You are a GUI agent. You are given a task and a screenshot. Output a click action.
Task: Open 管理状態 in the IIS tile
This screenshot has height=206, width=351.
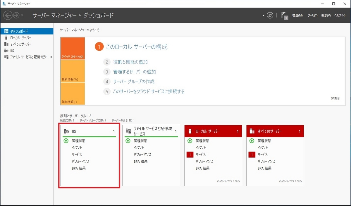point(79,141)
